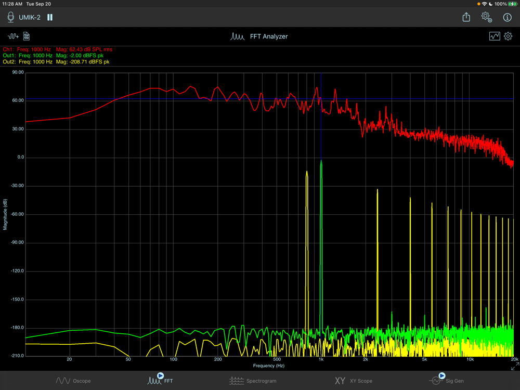Open global app settings gear
This screenshot has width=520, height=390.
pyautogui.click(x=486, y=17)
